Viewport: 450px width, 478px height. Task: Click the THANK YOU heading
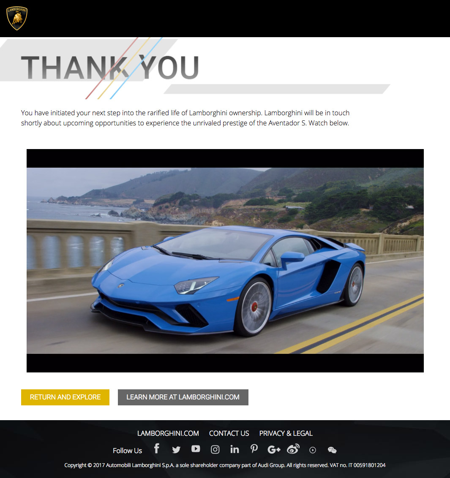tap(110, 68)
